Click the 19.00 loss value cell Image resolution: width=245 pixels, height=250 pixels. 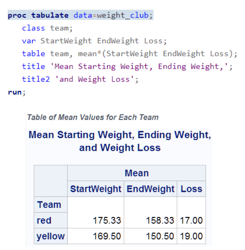191,236
